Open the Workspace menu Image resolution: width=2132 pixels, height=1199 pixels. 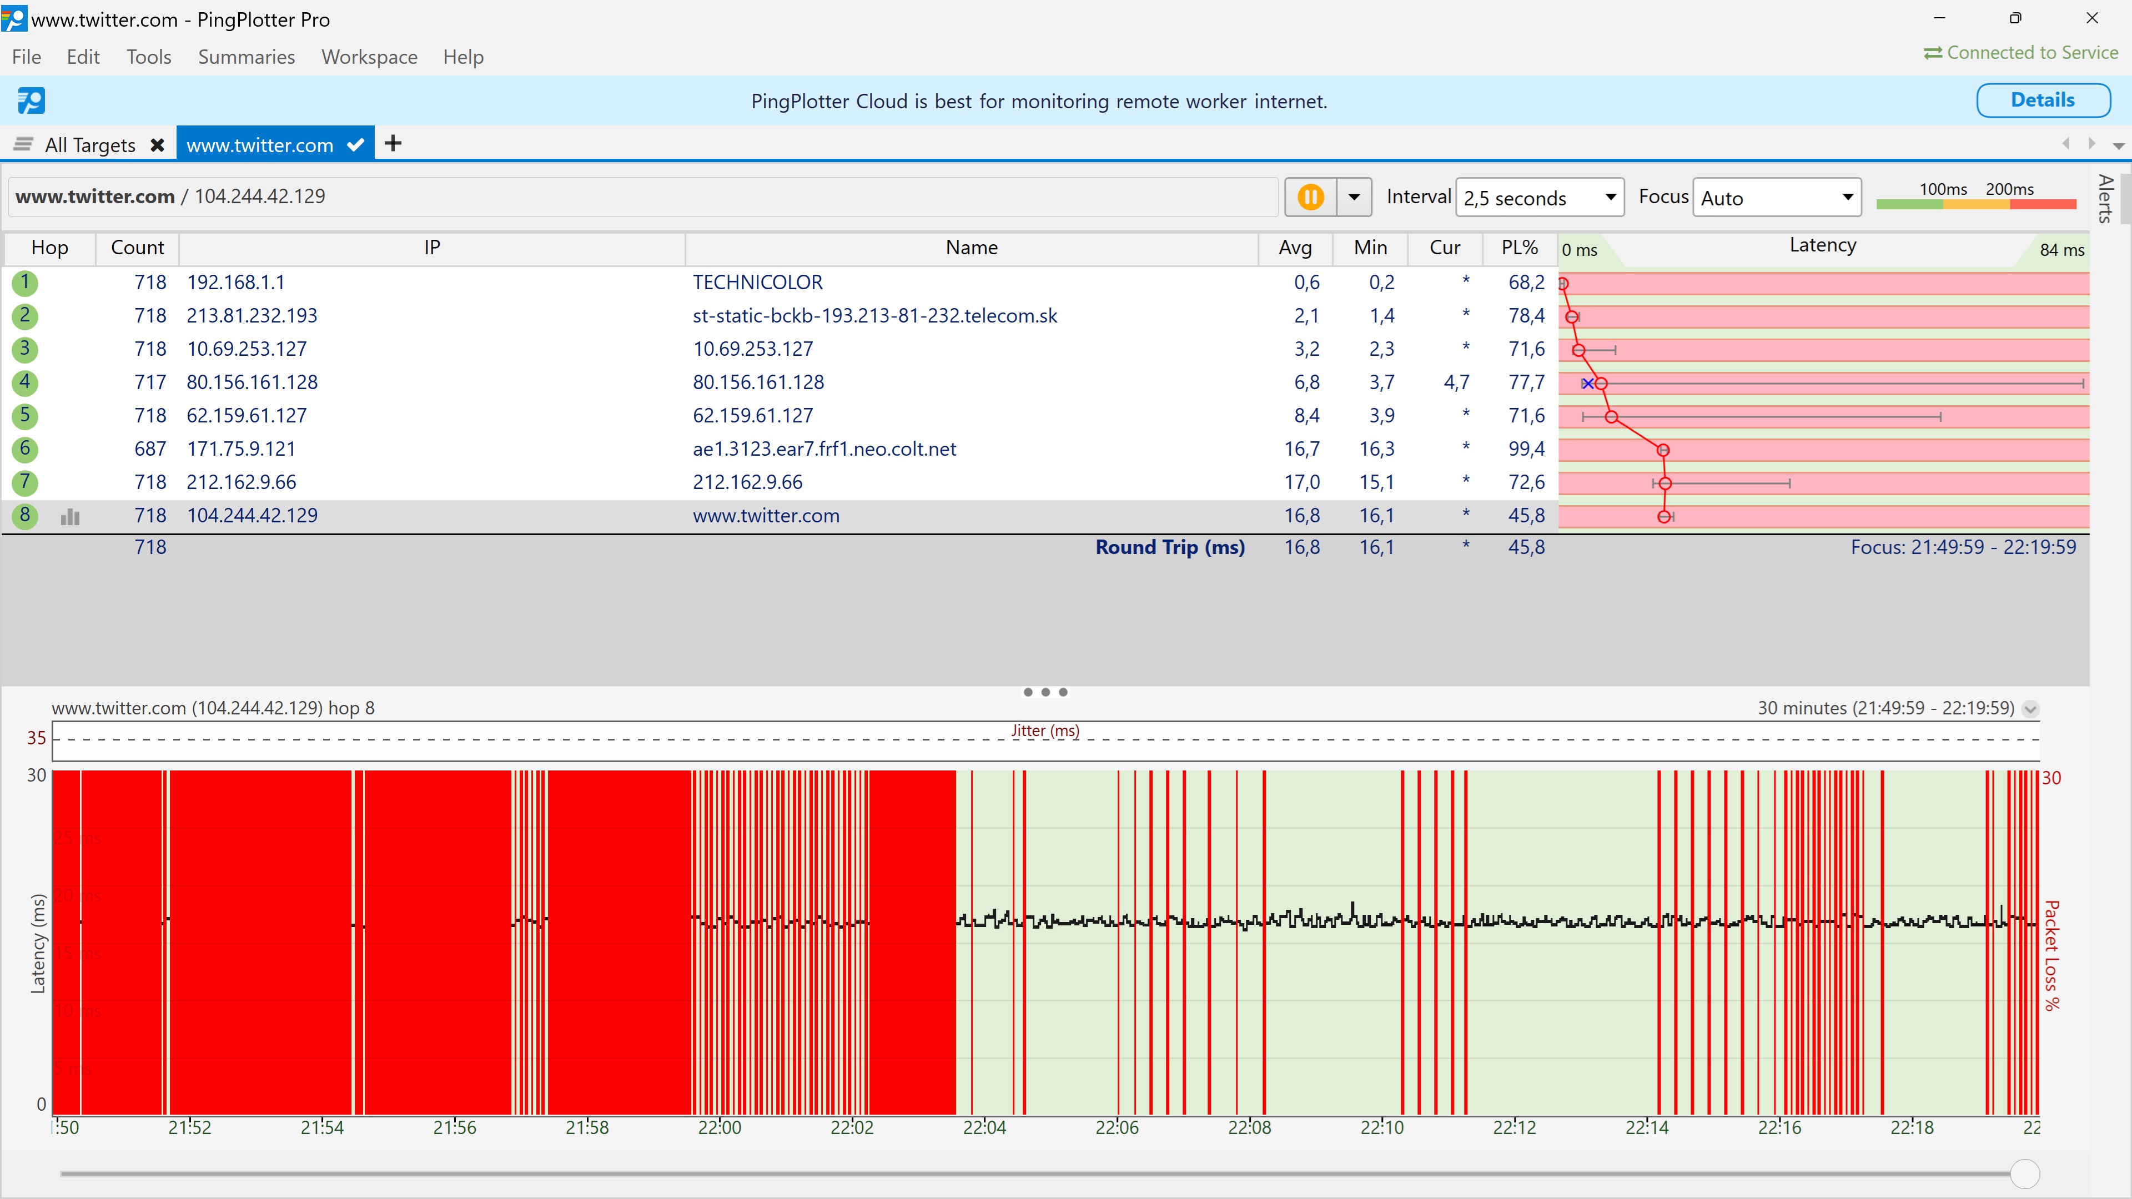click(x=369, y=57)
